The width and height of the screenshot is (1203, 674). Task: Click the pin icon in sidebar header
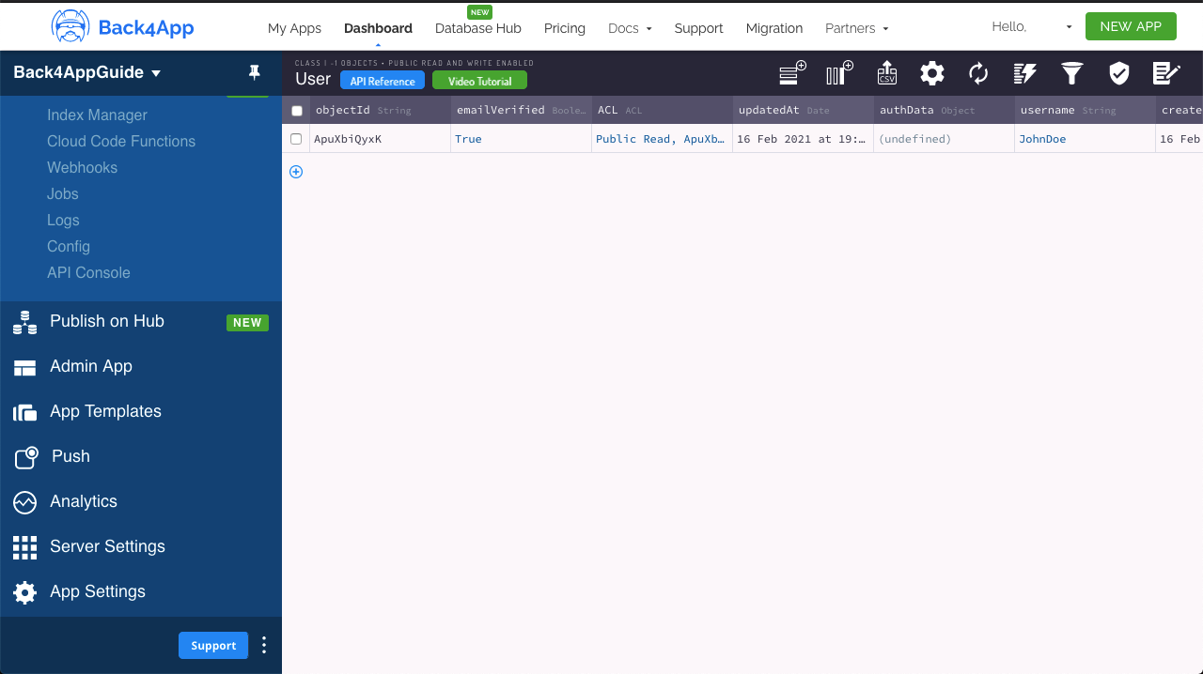[x=254, y=72]
